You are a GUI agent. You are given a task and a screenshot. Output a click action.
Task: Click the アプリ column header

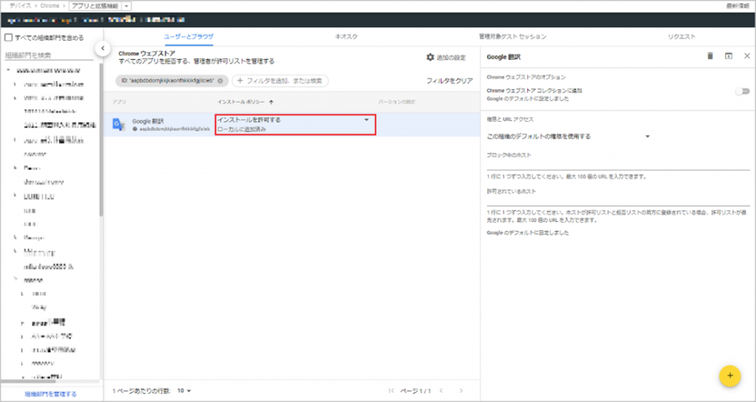coord(120,102)
